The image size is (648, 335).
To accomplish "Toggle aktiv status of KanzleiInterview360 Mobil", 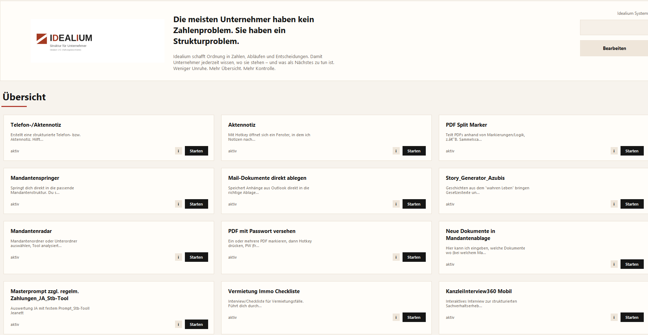I will pos(450,317).
